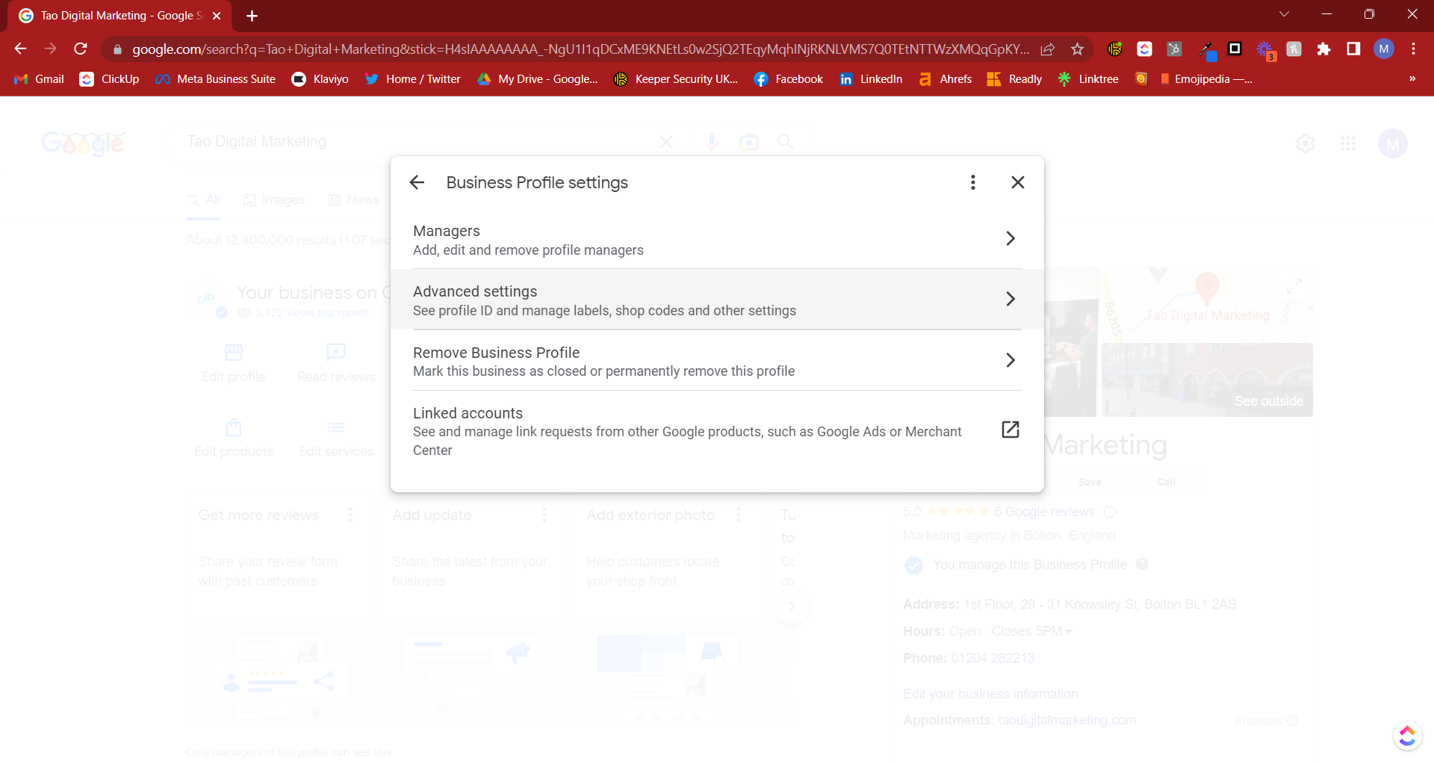This screenshot has height=762, width=1434.
Task: Search by image with camera icon
Action: (748, 142)
